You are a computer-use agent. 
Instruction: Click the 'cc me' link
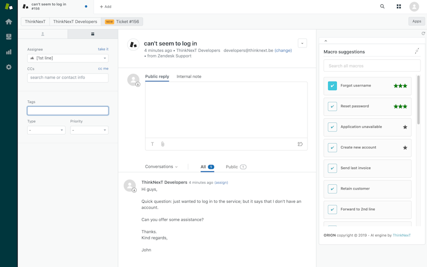[x=103, y=69]
